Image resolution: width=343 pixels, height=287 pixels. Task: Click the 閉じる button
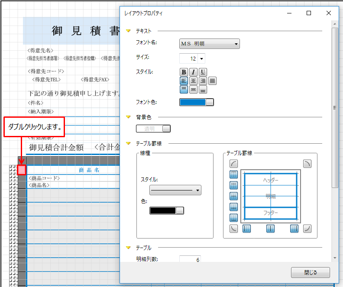311,273
